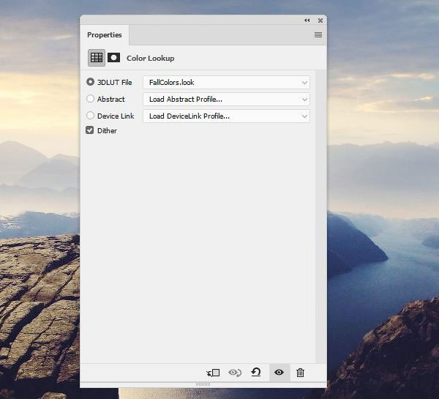Open the Load DeviceLink Profile dropdown

point(226,116)
